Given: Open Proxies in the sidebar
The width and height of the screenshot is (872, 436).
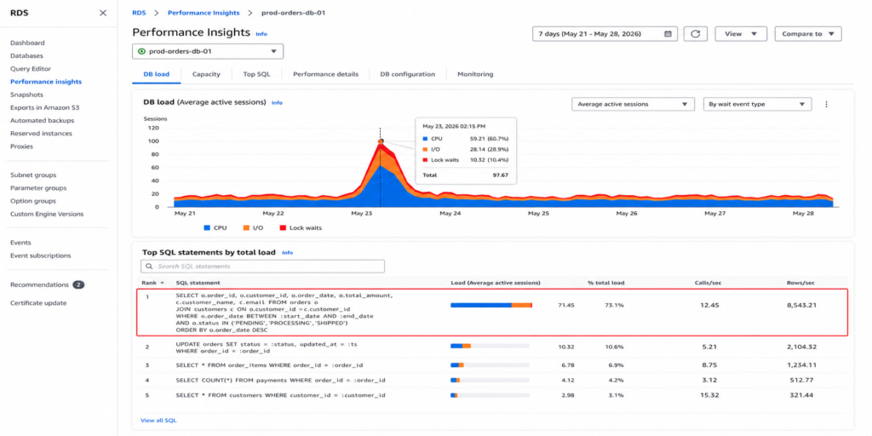Looking at the screenshot, I should coord(21,146).
